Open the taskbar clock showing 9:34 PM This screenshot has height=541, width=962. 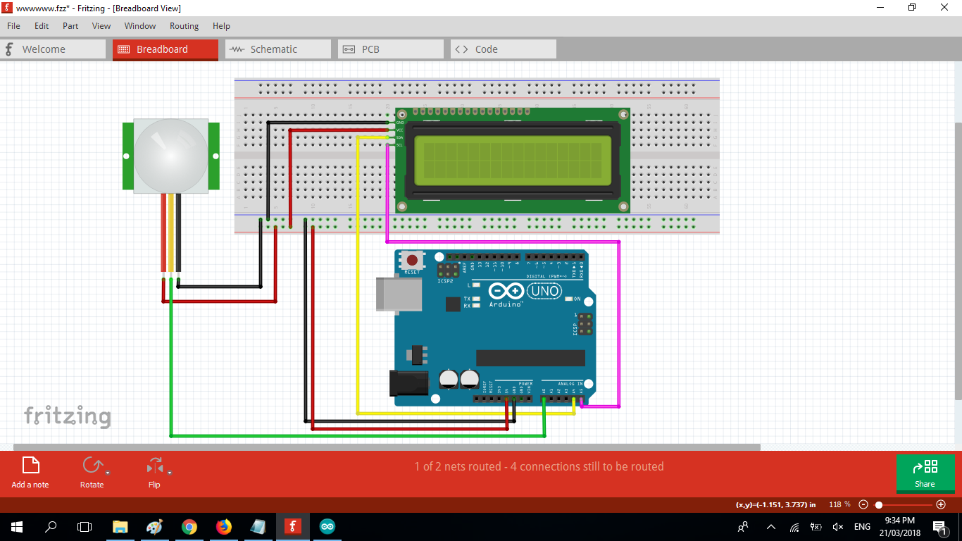(899, 526)
